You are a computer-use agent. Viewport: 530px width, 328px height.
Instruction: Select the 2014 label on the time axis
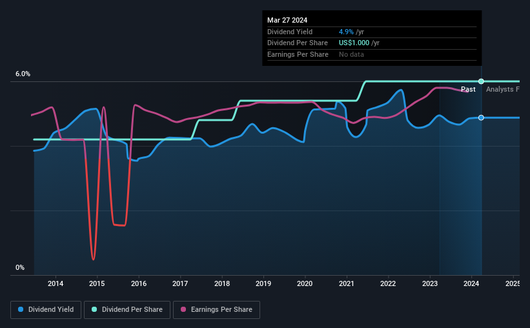[x=56, y=283]
